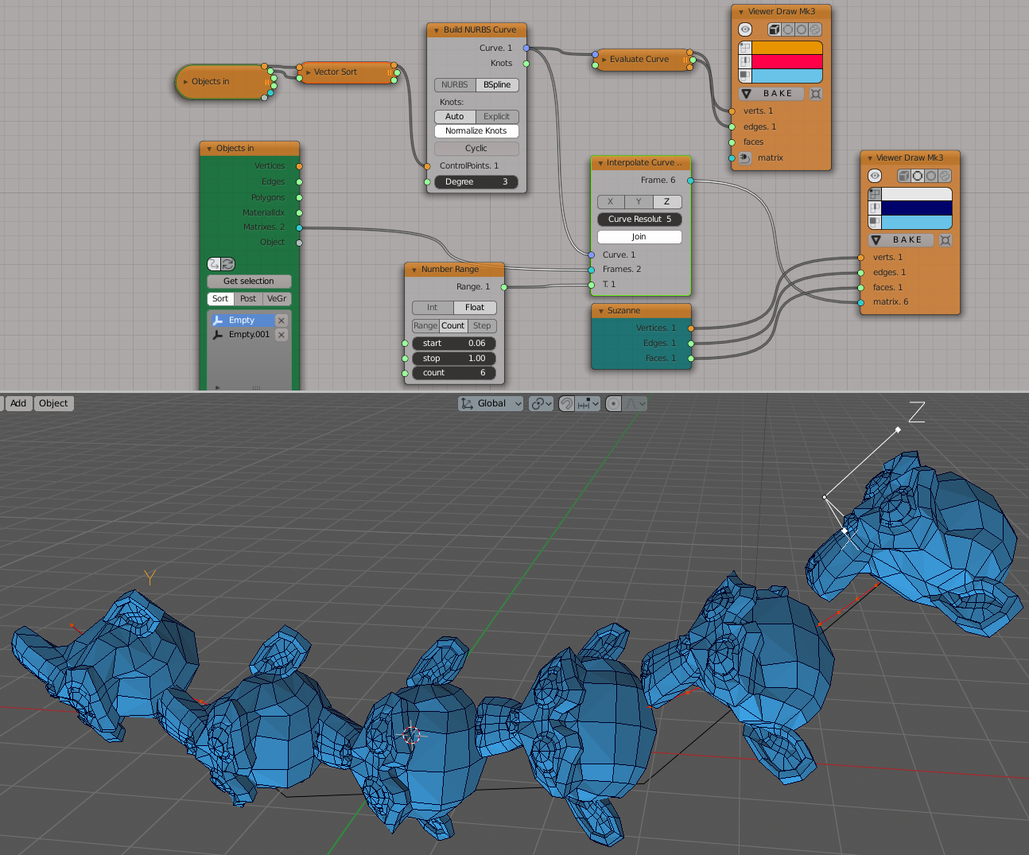Screen dimensions: 1029x855
Task: Collapse the green Objects in node
Action: coord(209,149)
